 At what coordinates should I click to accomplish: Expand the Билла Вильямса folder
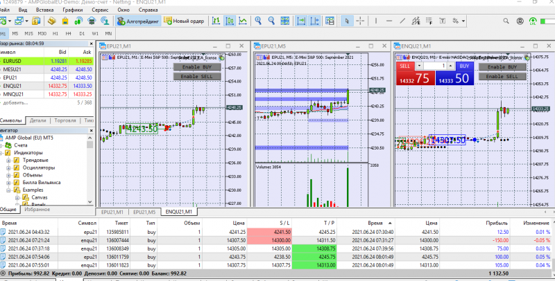click(8, 183)
